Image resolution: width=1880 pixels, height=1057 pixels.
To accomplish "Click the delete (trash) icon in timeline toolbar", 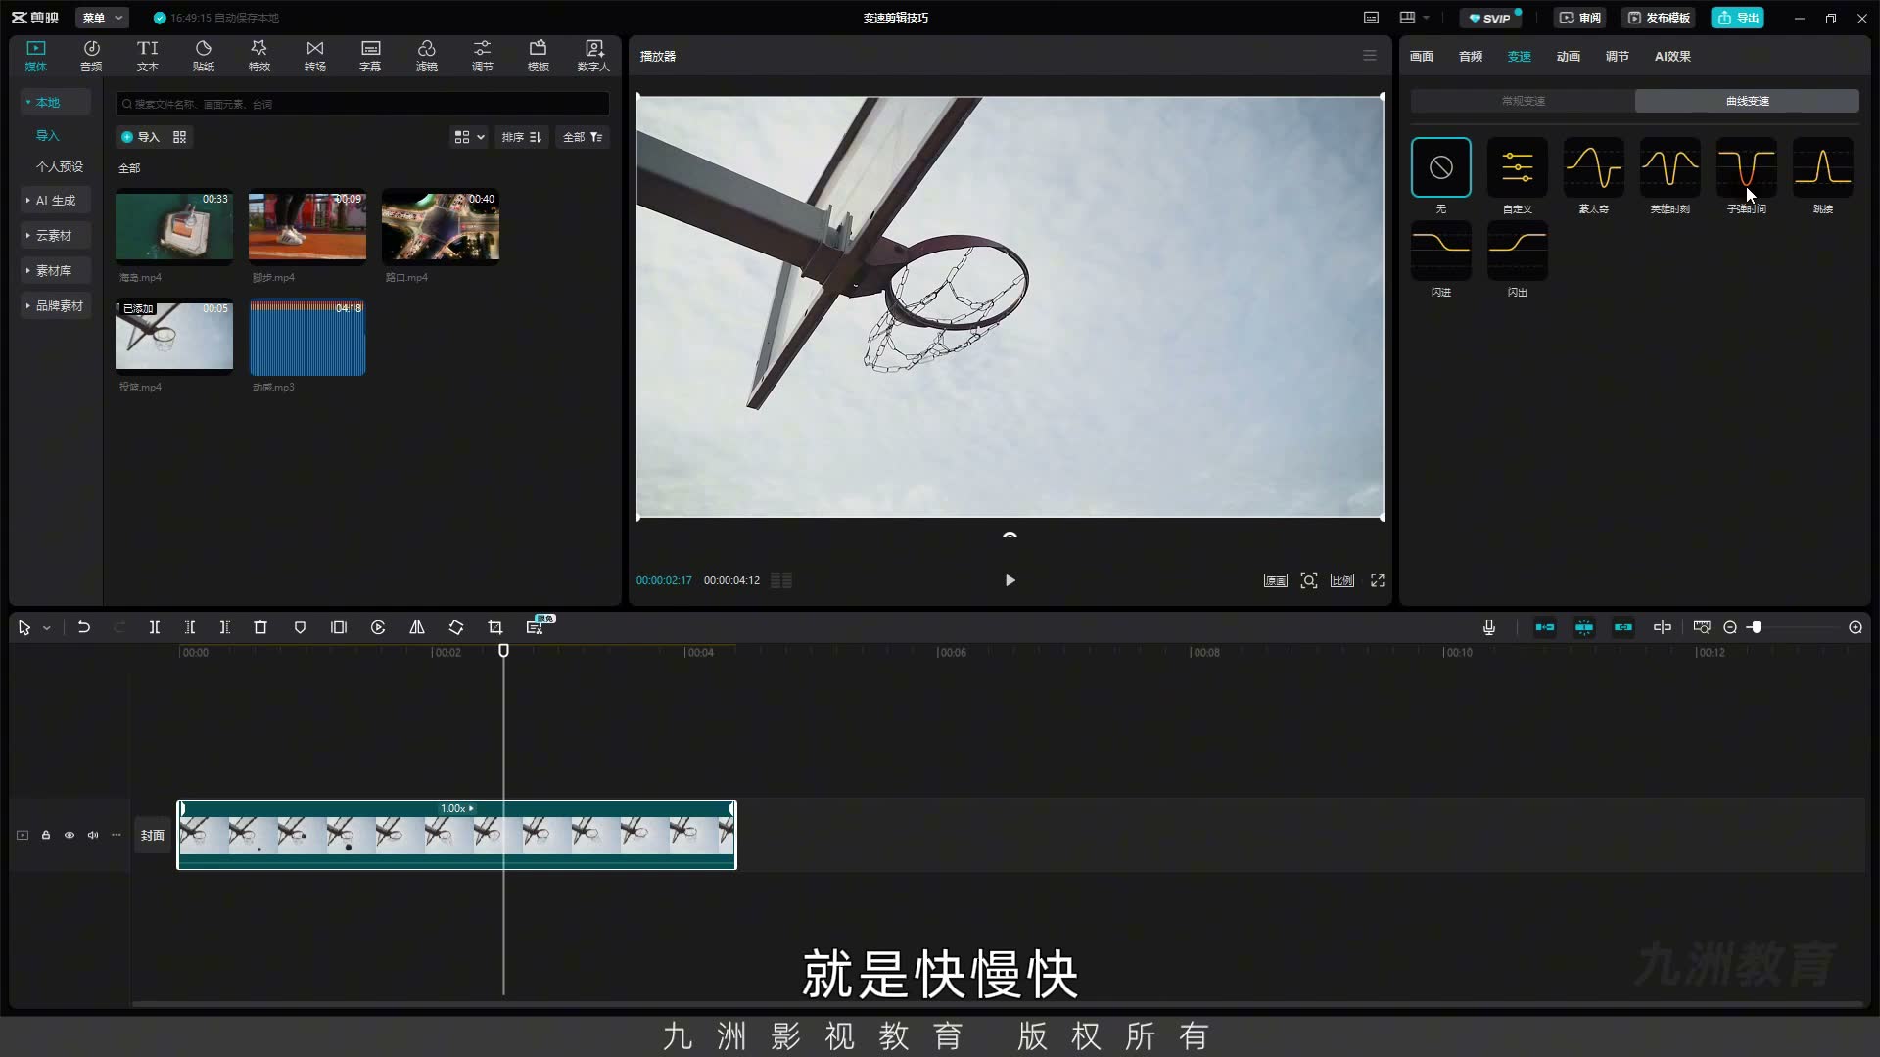I will (x=260, y=627).
